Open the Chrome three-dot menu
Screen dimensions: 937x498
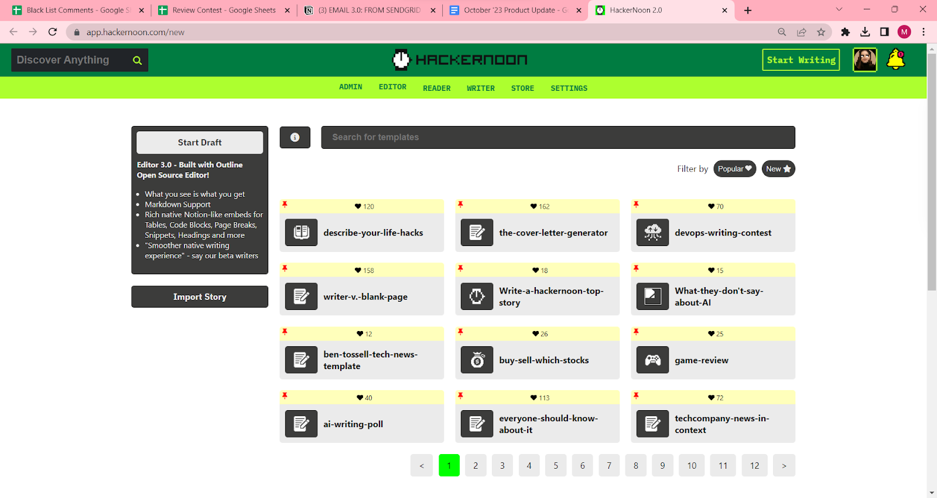(924, 32)
